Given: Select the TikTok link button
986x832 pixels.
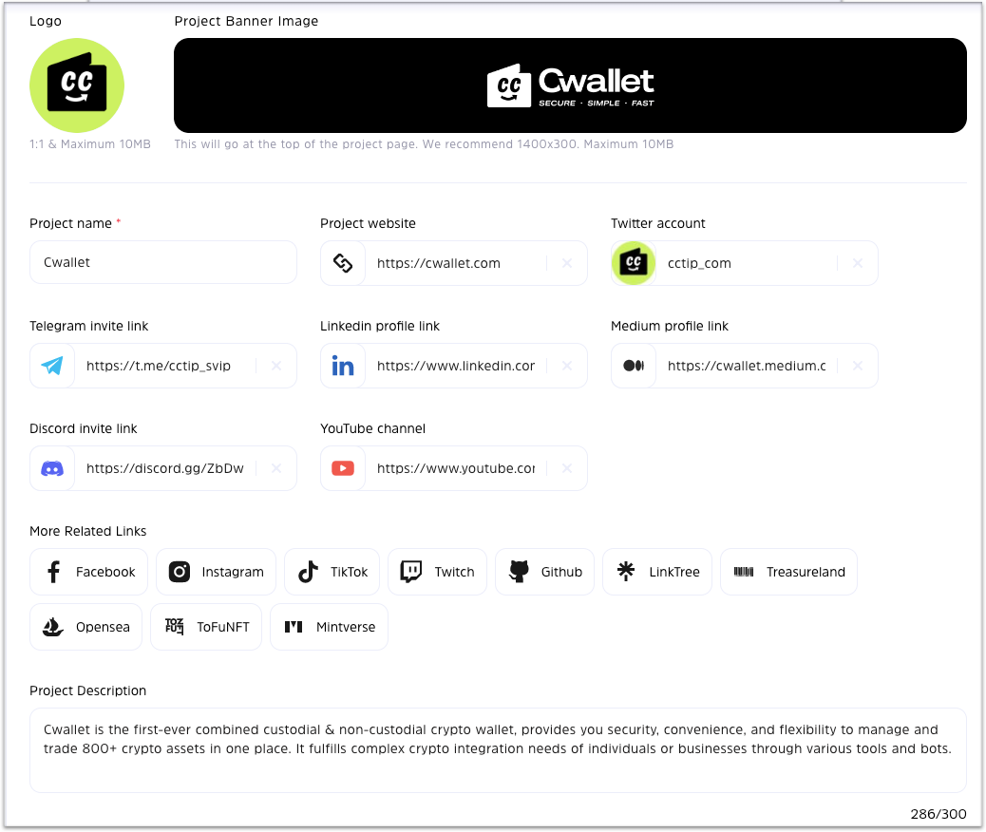Looking at the screenshot, I should (332, 572).
